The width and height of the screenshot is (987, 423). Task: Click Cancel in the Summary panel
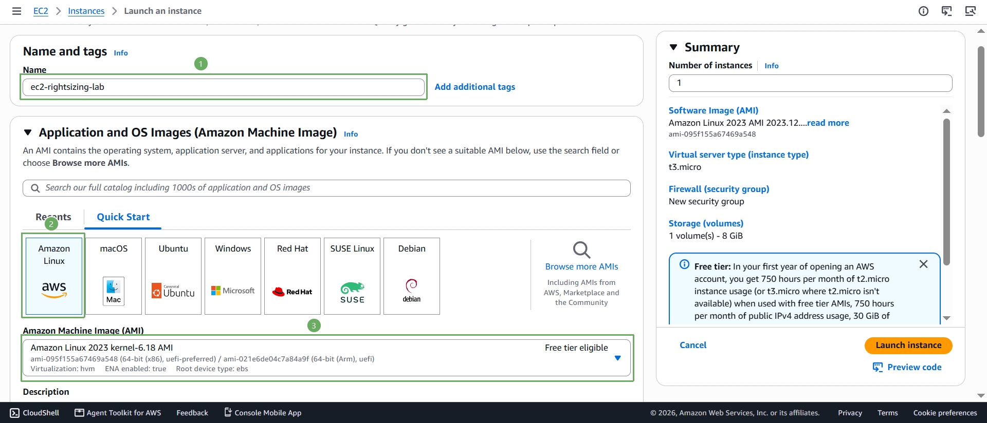693,345
